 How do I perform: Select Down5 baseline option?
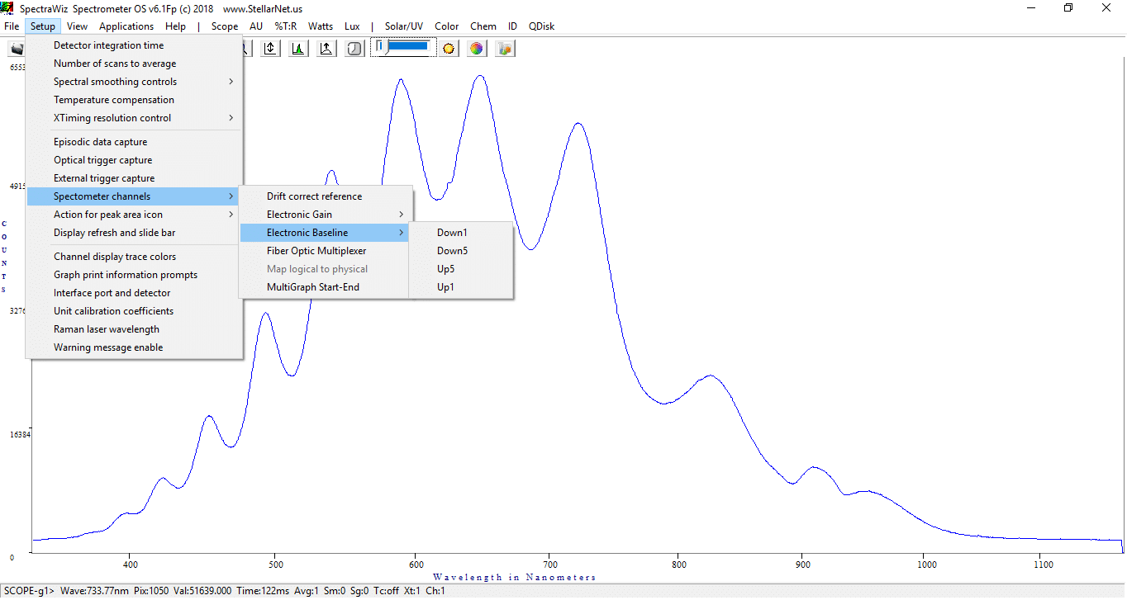(461, 251)
